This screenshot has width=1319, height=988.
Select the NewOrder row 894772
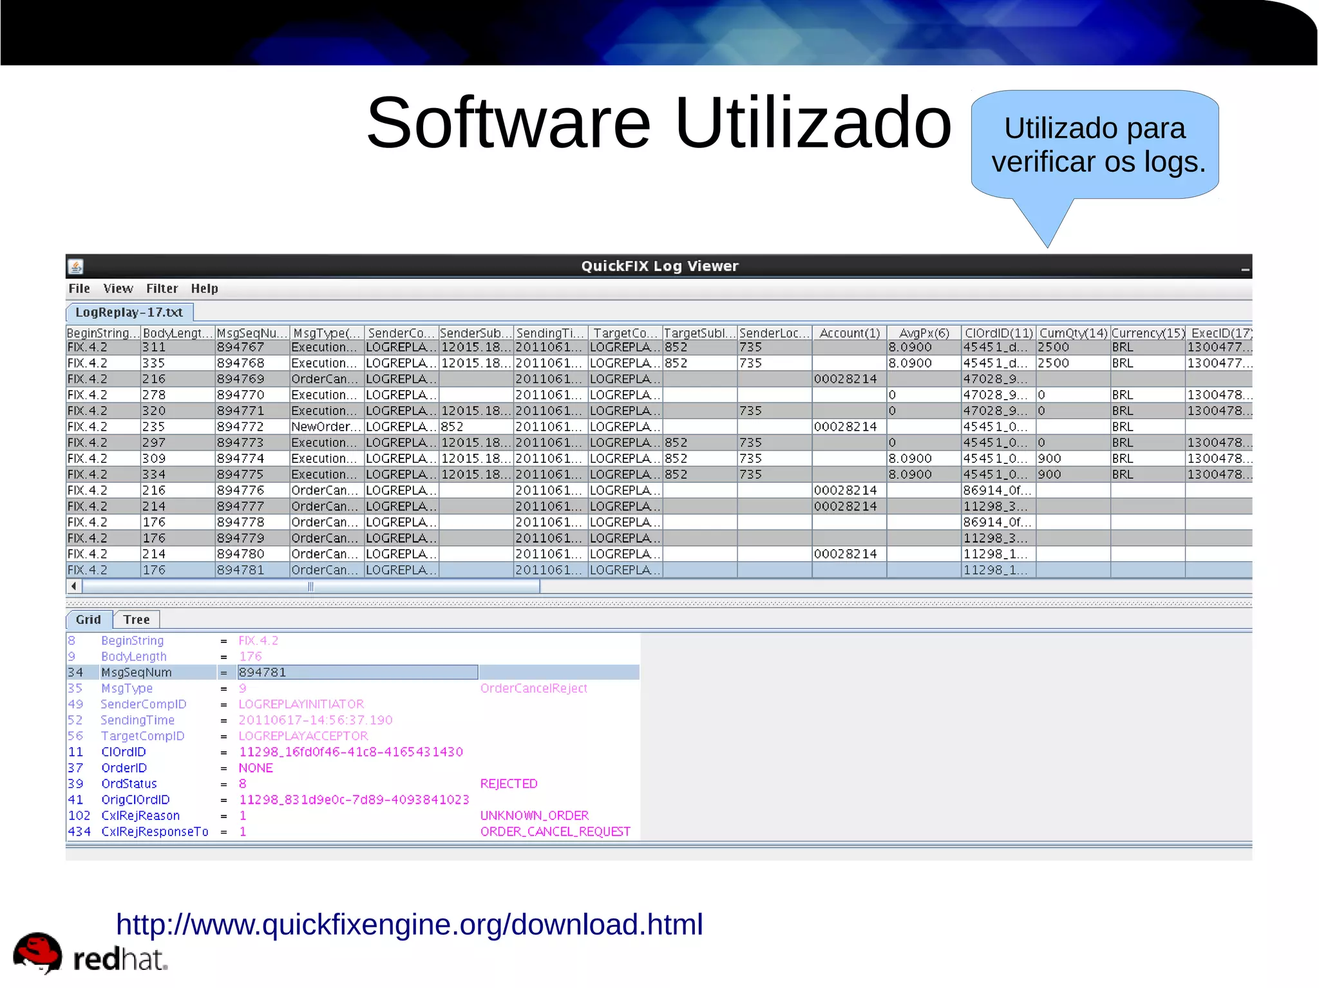coord(659,427)
